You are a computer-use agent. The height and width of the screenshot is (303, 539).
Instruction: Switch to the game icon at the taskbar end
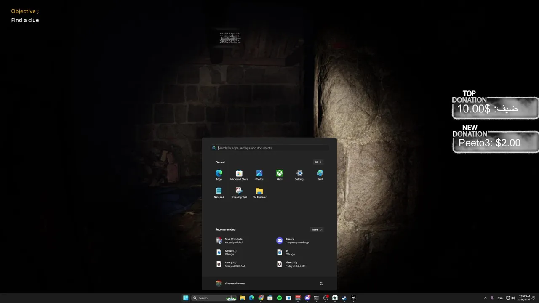(353, 298)
